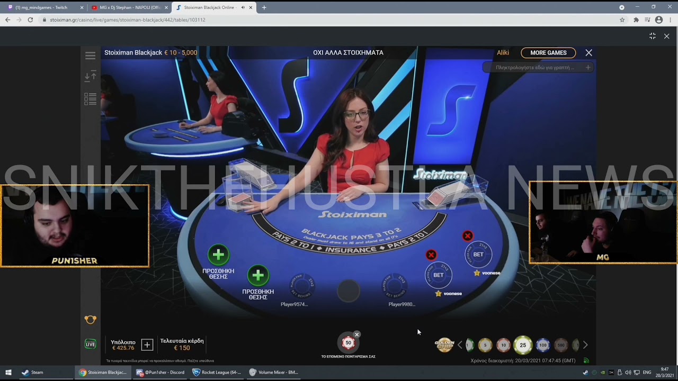This screenshot has height=381, width=678.
Task: Select the Golden Chip
Action: coord(444,345)
